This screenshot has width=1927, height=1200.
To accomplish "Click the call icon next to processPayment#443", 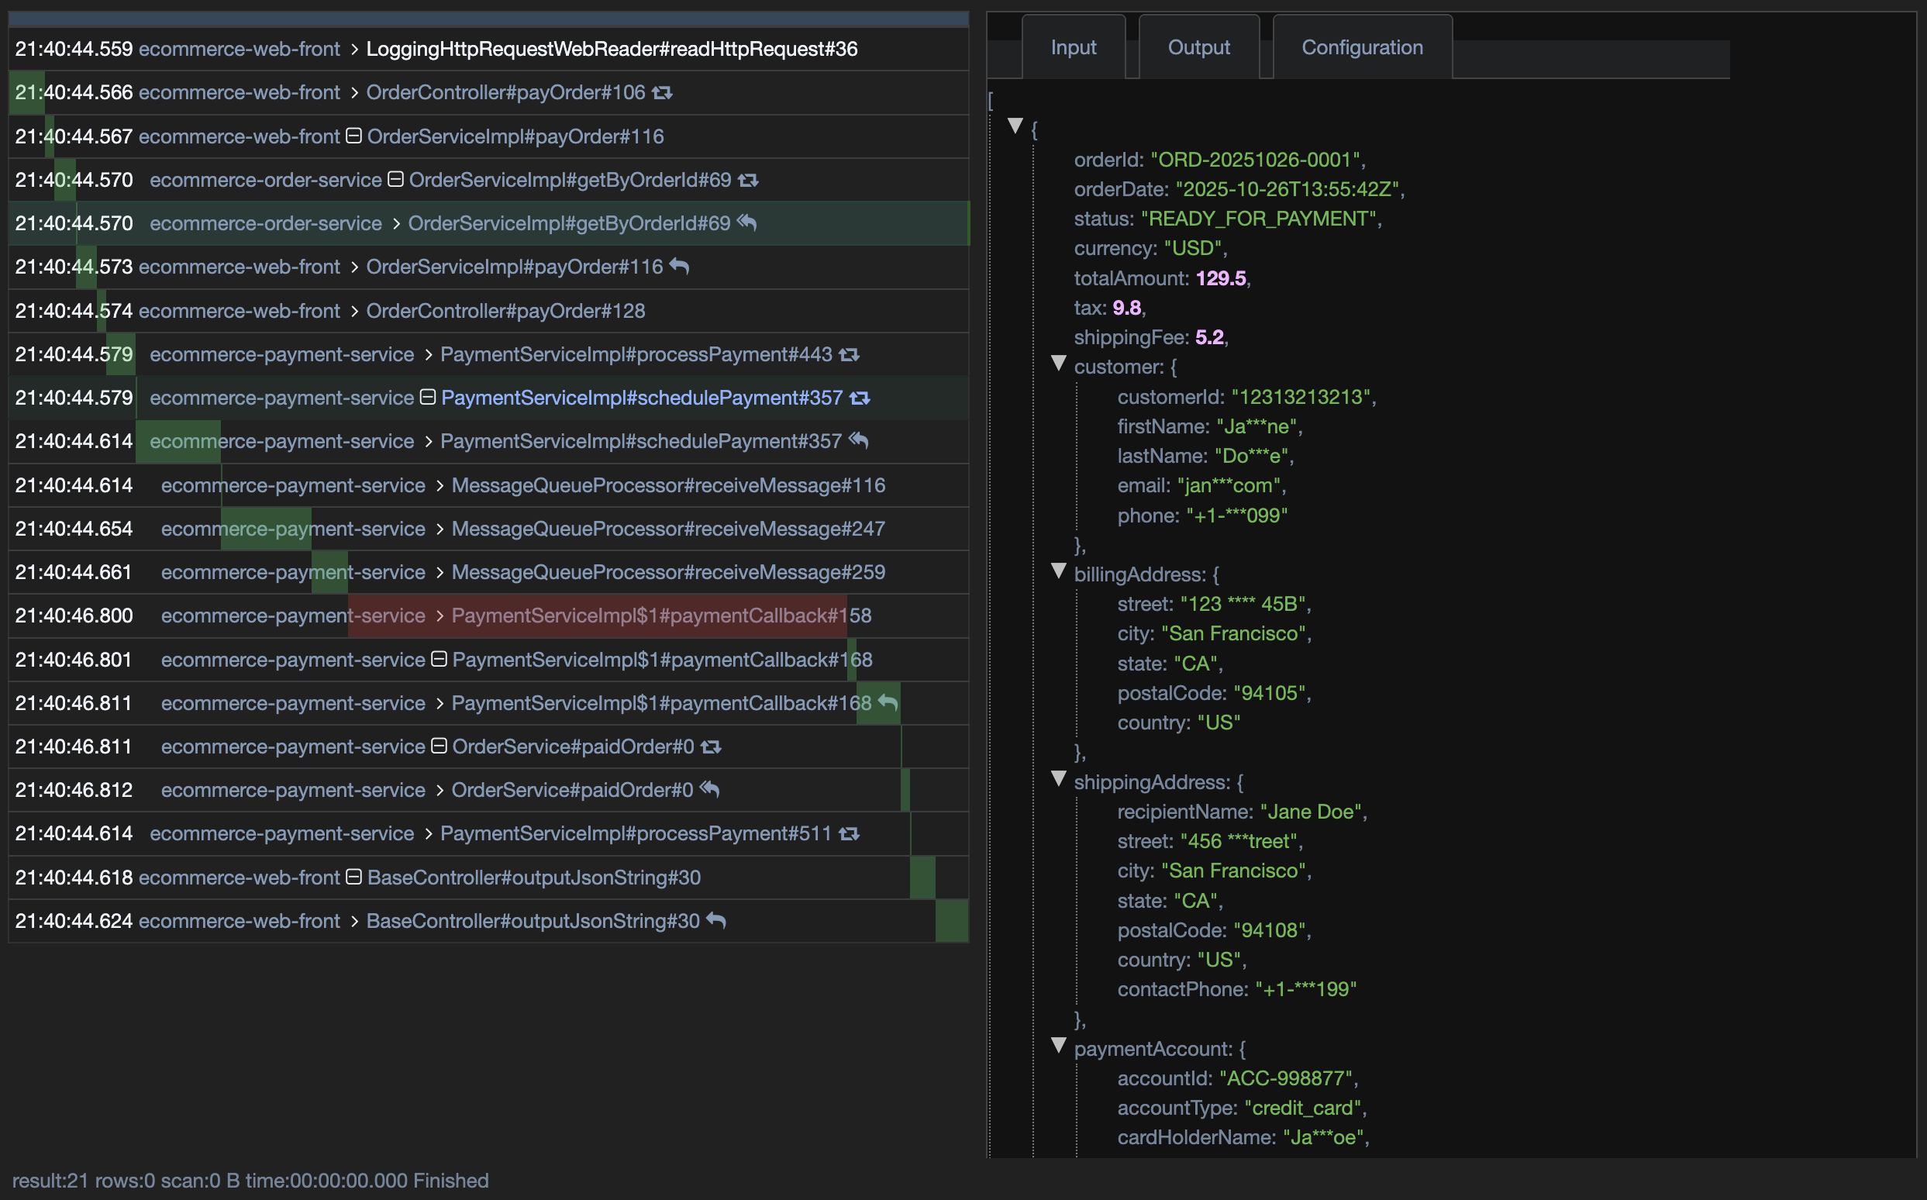I will [850, 355].
